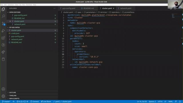Click errors and warnings status indicator
The height and width of the screenshot is (103, 183).
pos(22,102)
